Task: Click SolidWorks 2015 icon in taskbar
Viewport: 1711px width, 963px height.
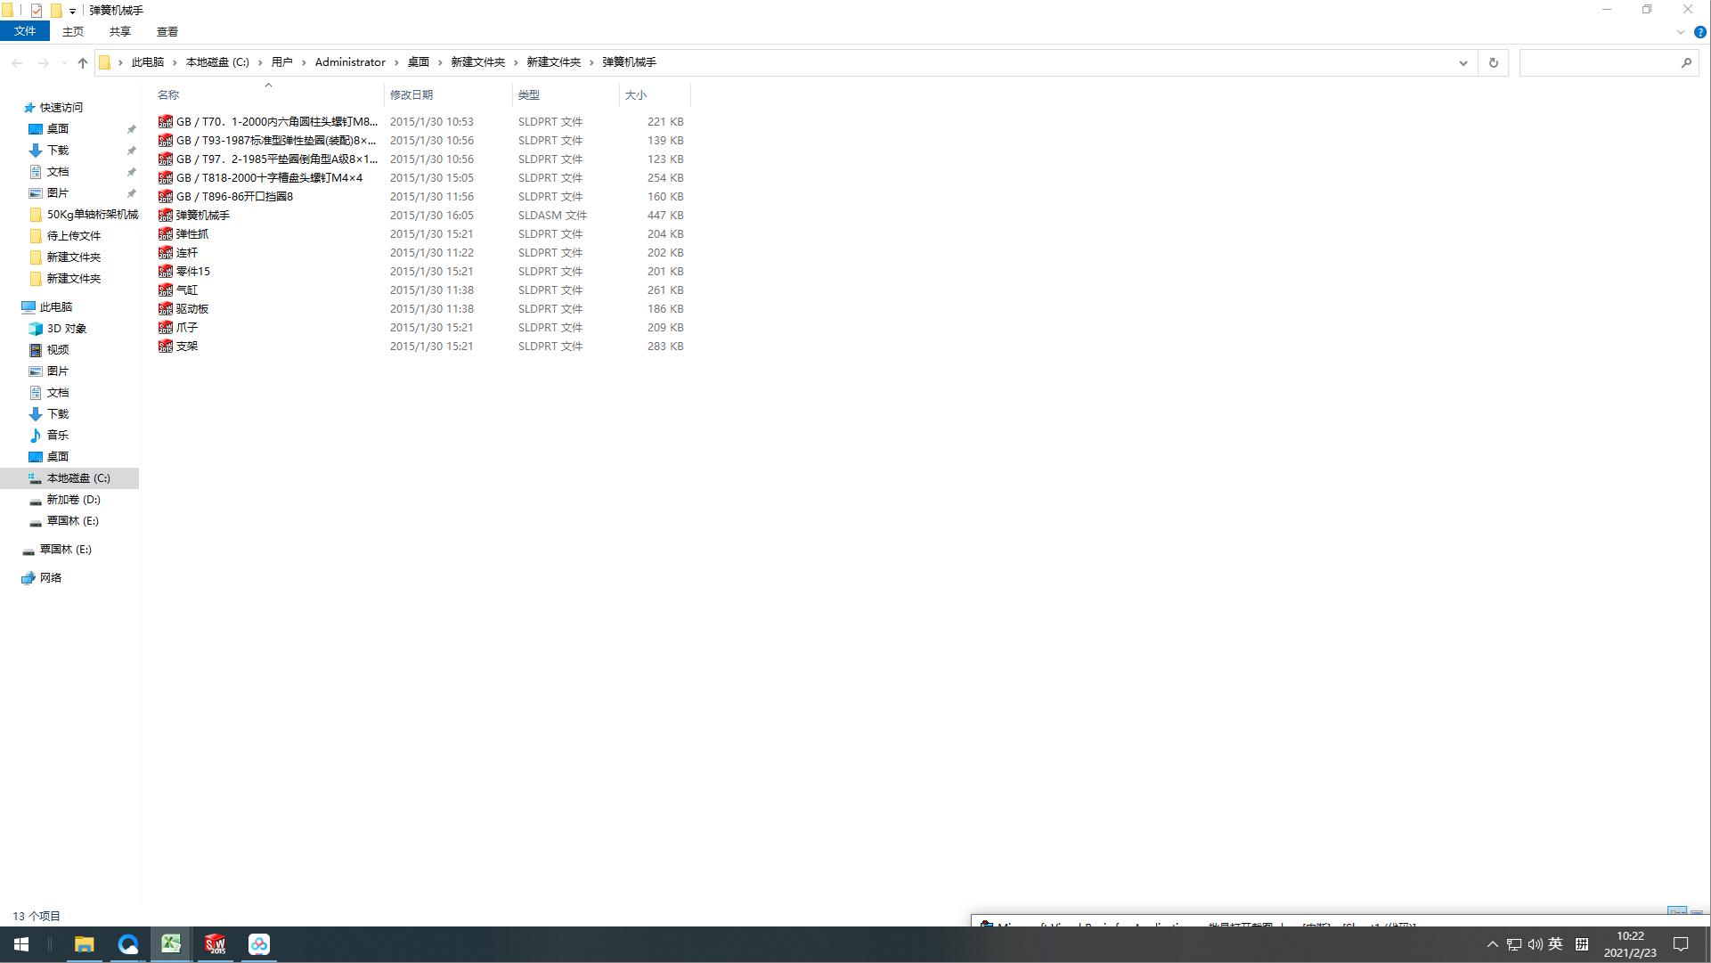Action: (215, 944)
